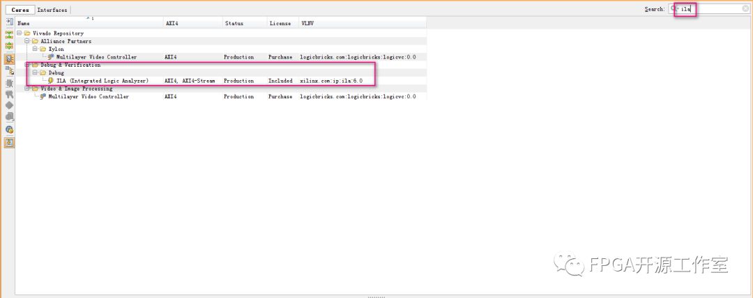Switch to the Interfaces tab

pos(52,10)
